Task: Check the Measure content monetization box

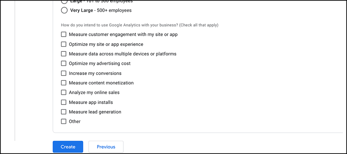Action: [x=64, y=83]
